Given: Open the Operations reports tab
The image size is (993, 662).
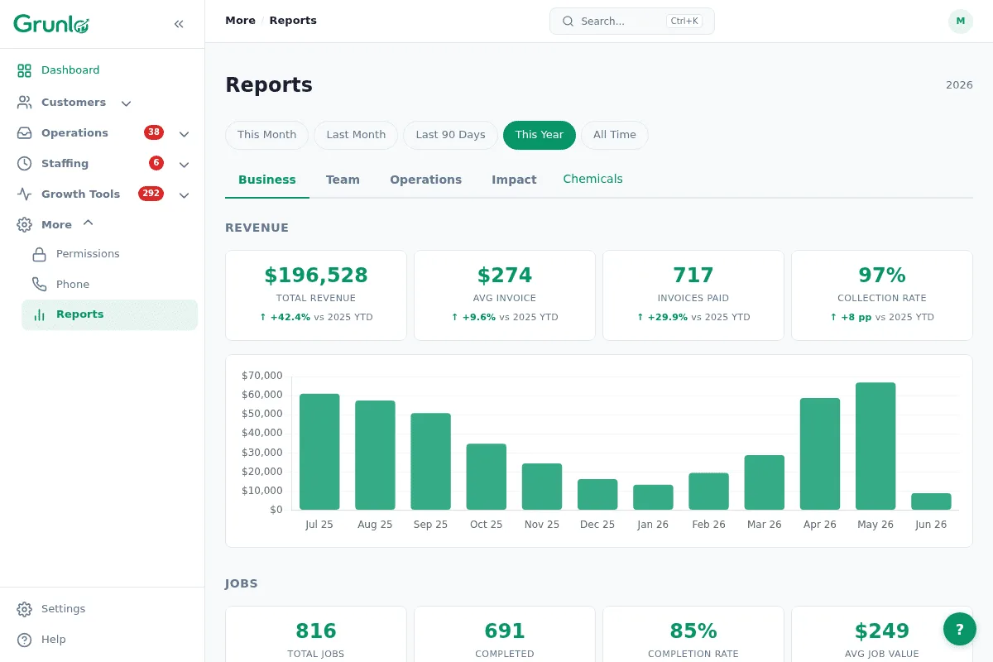Looking at the screenshot, I should (x=426, y=180).
